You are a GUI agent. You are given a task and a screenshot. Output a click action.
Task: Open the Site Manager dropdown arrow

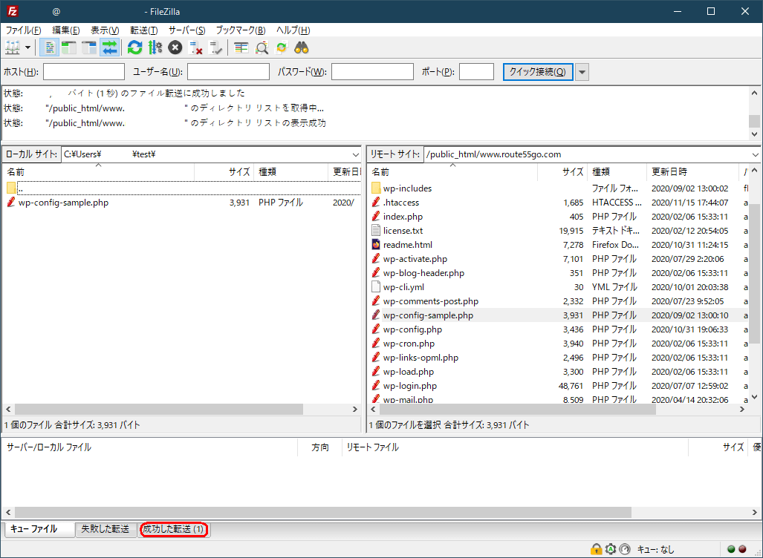point(27,47)
